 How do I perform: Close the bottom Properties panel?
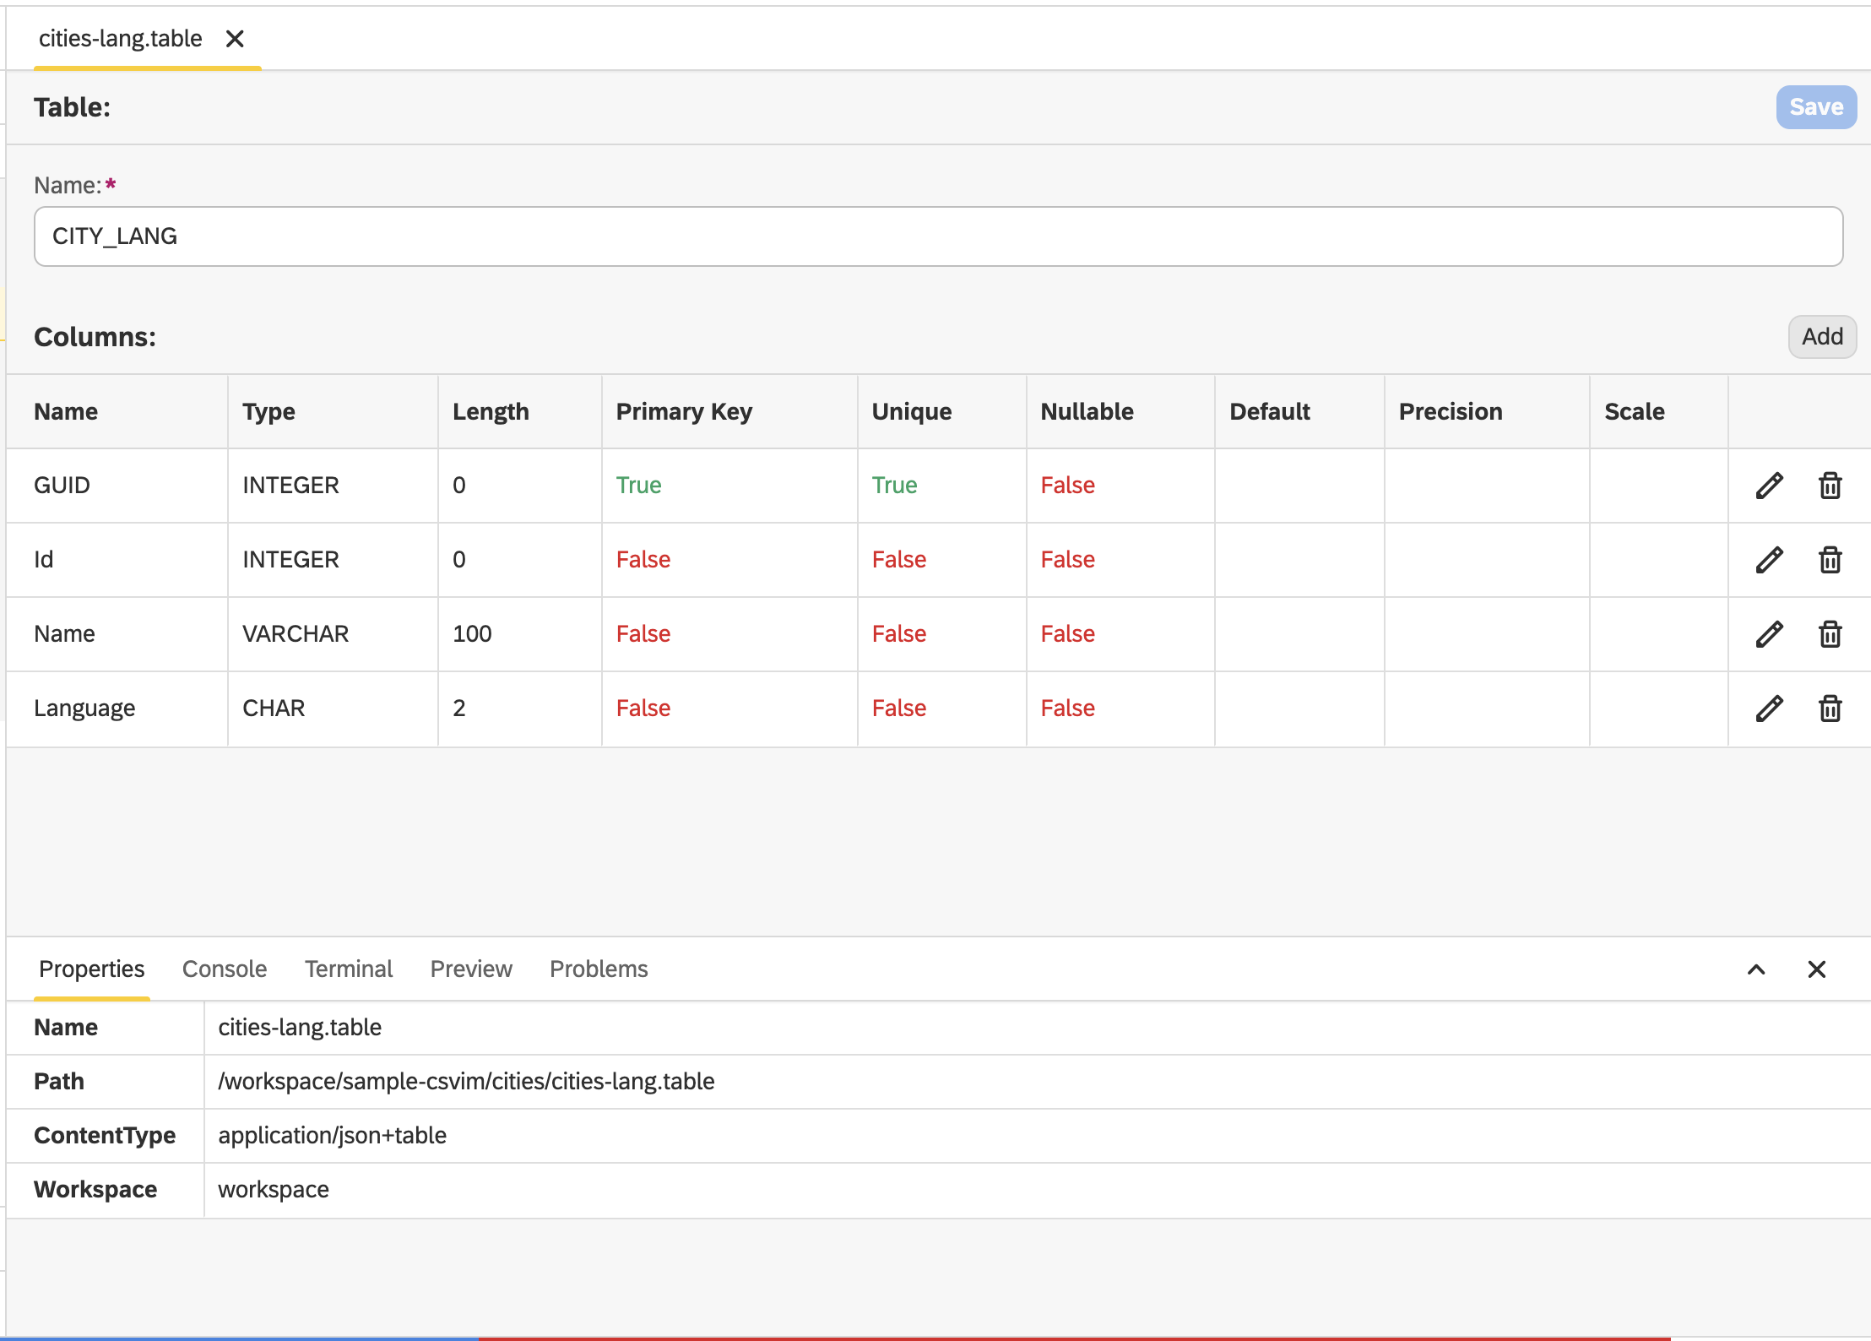click(1817, 969)
